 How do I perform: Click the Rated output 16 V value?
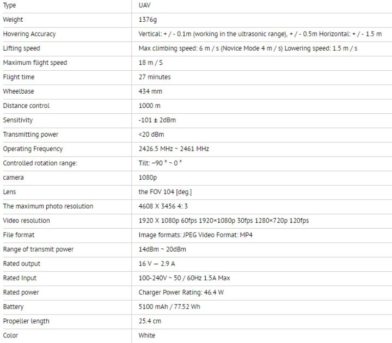click(x=157, y=264)
